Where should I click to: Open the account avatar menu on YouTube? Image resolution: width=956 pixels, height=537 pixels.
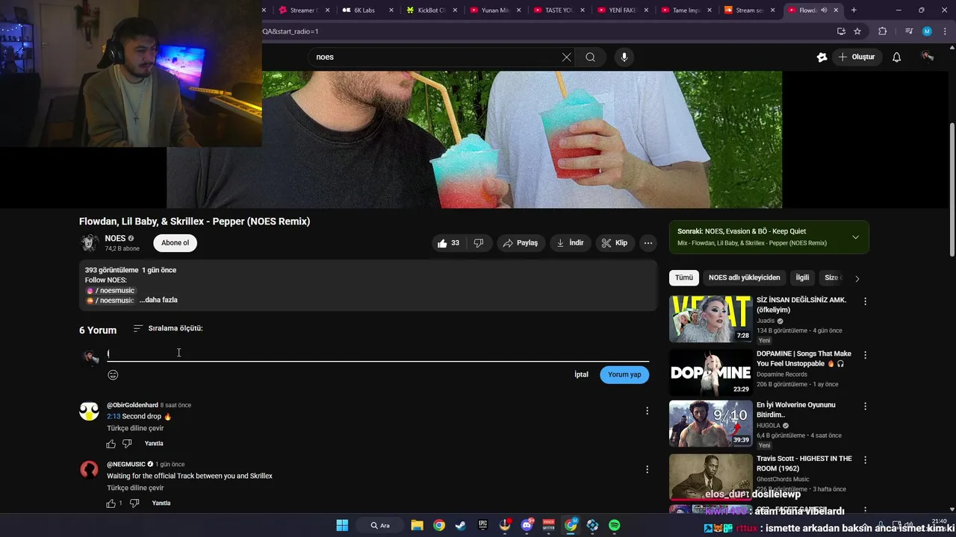click(928, 57)
